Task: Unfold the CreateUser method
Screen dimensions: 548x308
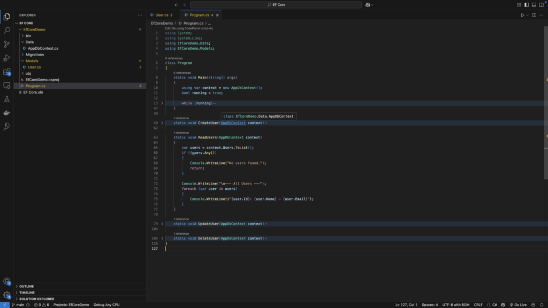Action: (162, 123)
